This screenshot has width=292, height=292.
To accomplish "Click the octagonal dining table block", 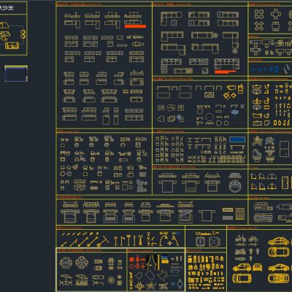I will click(66, 262).
